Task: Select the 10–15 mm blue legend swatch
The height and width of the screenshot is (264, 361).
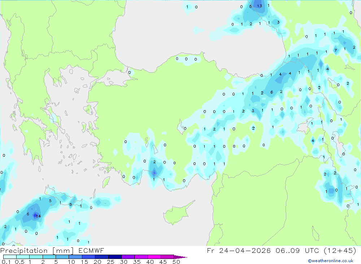Action: click(75, 257)
